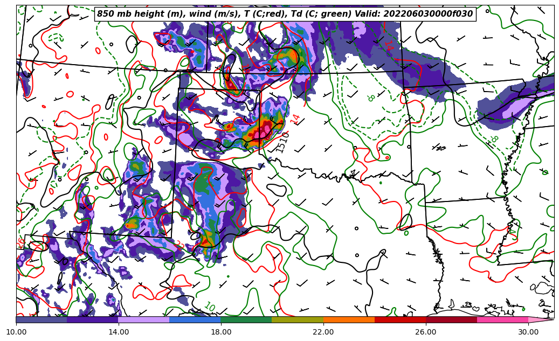This screenshot has width=559, height=341.
Task: Click the black 1510 height contour label
Action: 282,143
